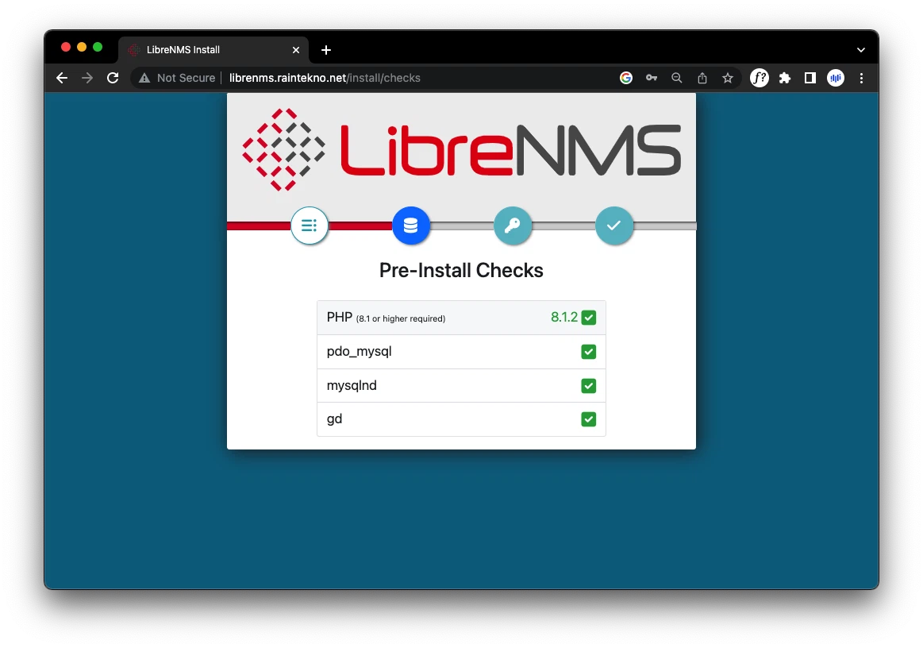
Task: Click the librenms.raintekno.net address bar URL
Action: tap(325, 78)
